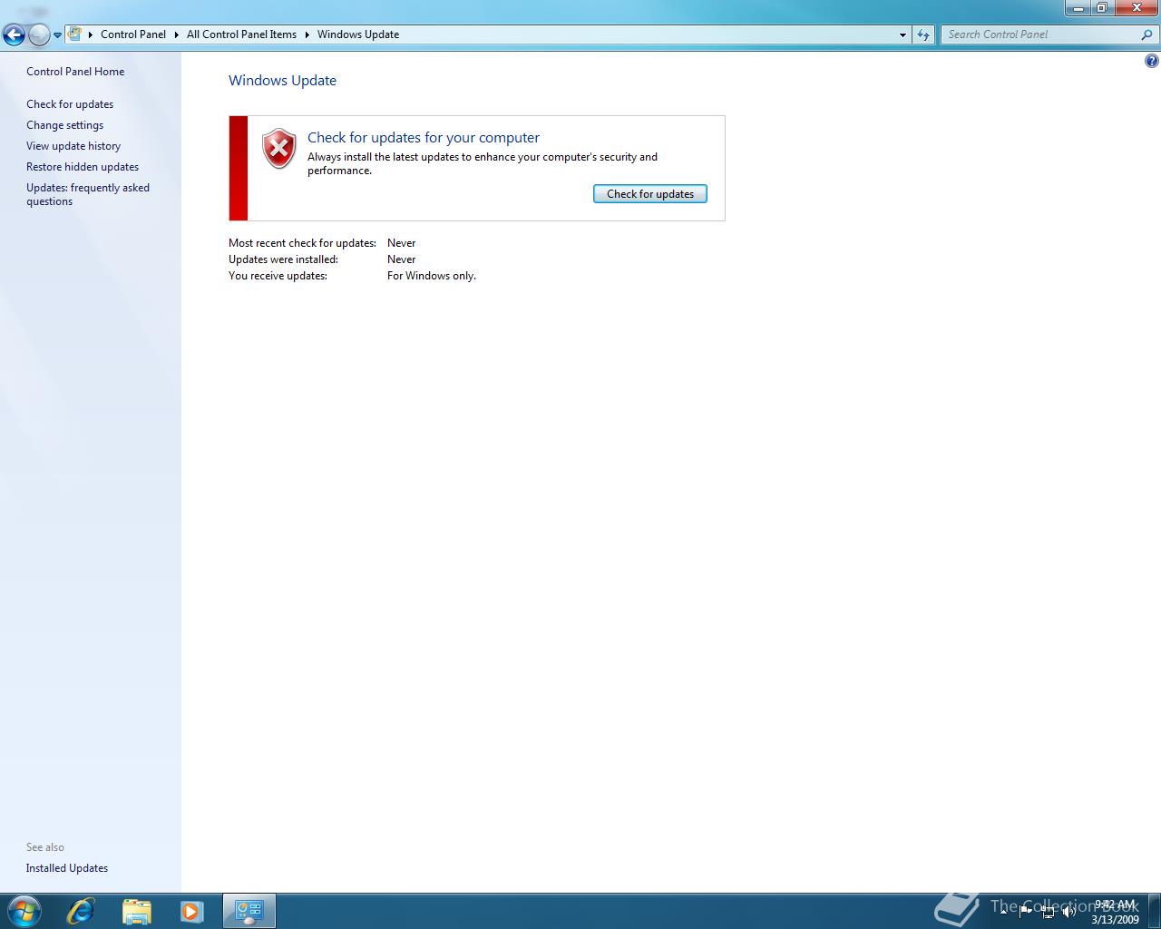Click the search magnifier icon
Viewport: 1161px width, 929px height.
click(x=1147, y=34)
